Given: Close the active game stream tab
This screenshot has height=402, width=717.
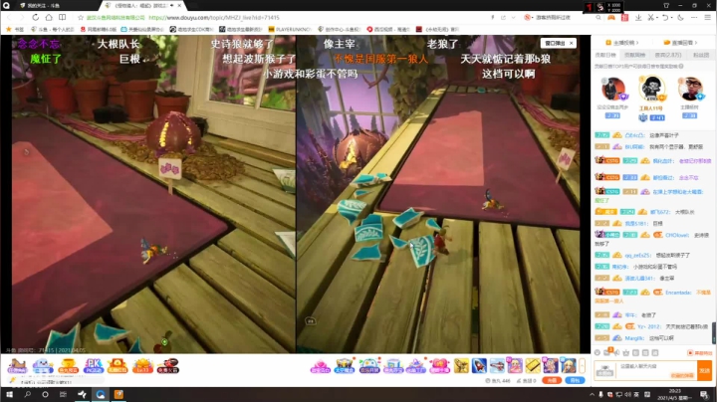Looking at the screenshot, I should pyautogui.click(x=179, y=6).
